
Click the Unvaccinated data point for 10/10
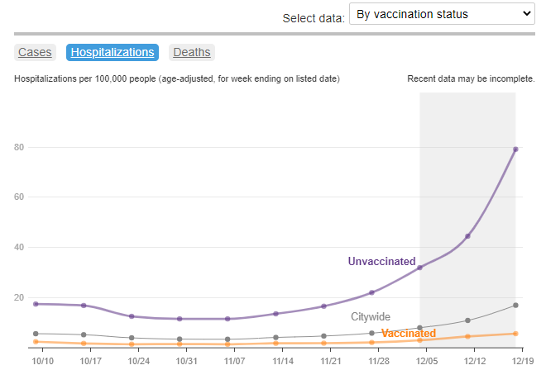tap(36, 304)
